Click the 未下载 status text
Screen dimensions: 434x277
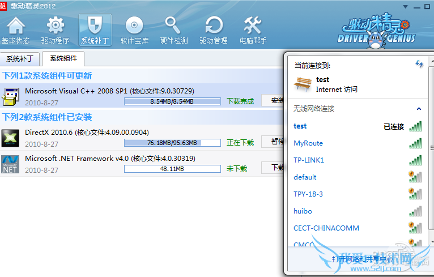coord(237,169)
